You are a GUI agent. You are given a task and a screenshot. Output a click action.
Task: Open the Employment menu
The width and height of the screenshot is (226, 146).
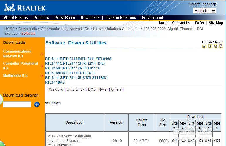[153, 18]
